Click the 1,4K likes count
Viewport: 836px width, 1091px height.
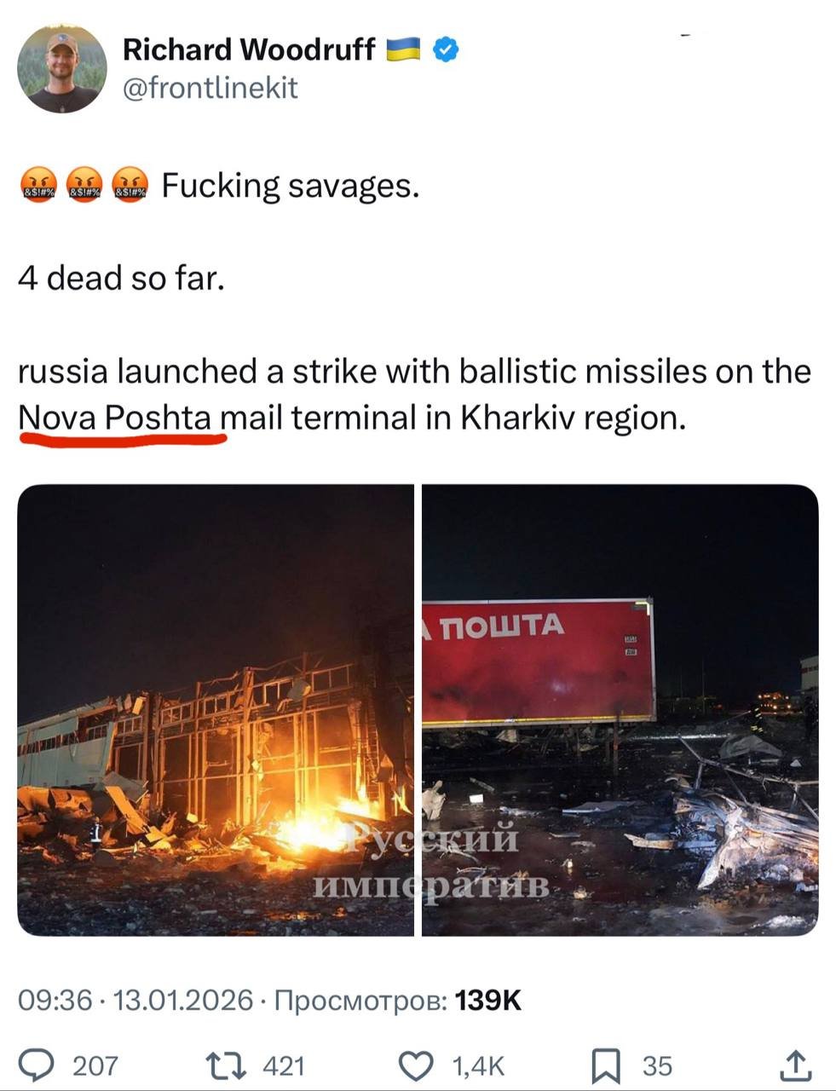tap(478, 1065)
